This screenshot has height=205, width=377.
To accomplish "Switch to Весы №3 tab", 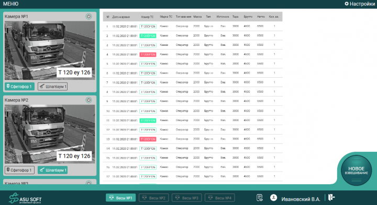I will pos(186,198).
